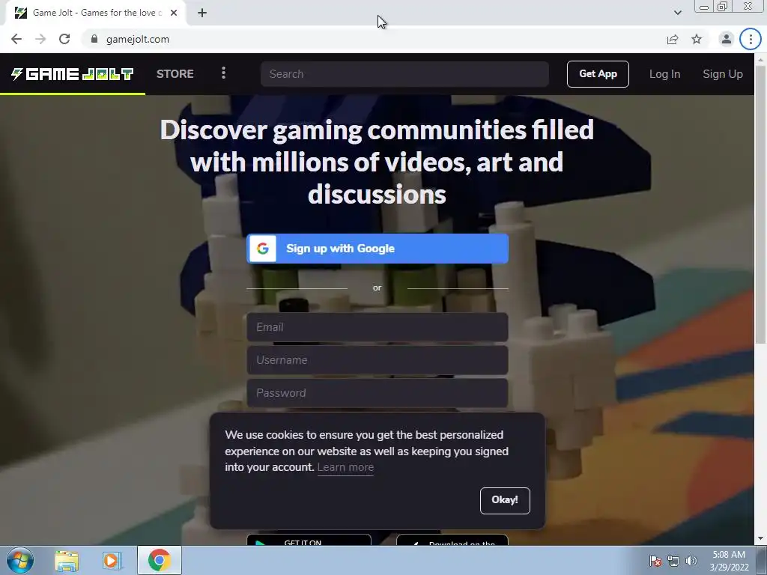Select the Game Jolt browser tab
Image resolution: width=767 pixels, height=575 pixels.
(x=95, y=13)
